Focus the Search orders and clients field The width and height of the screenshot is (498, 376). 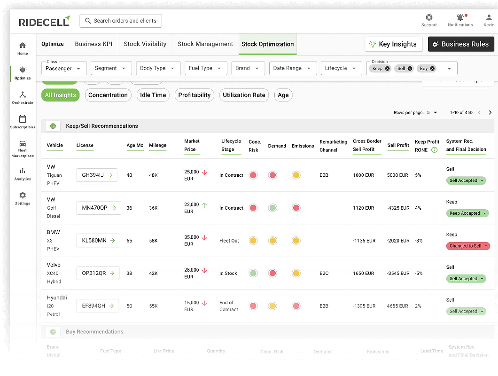(121, 21)
